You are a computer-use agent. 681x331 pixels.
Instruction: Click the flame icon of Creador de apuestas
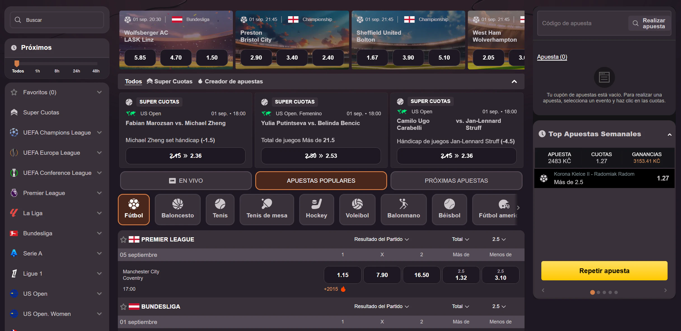click(200, 81)
